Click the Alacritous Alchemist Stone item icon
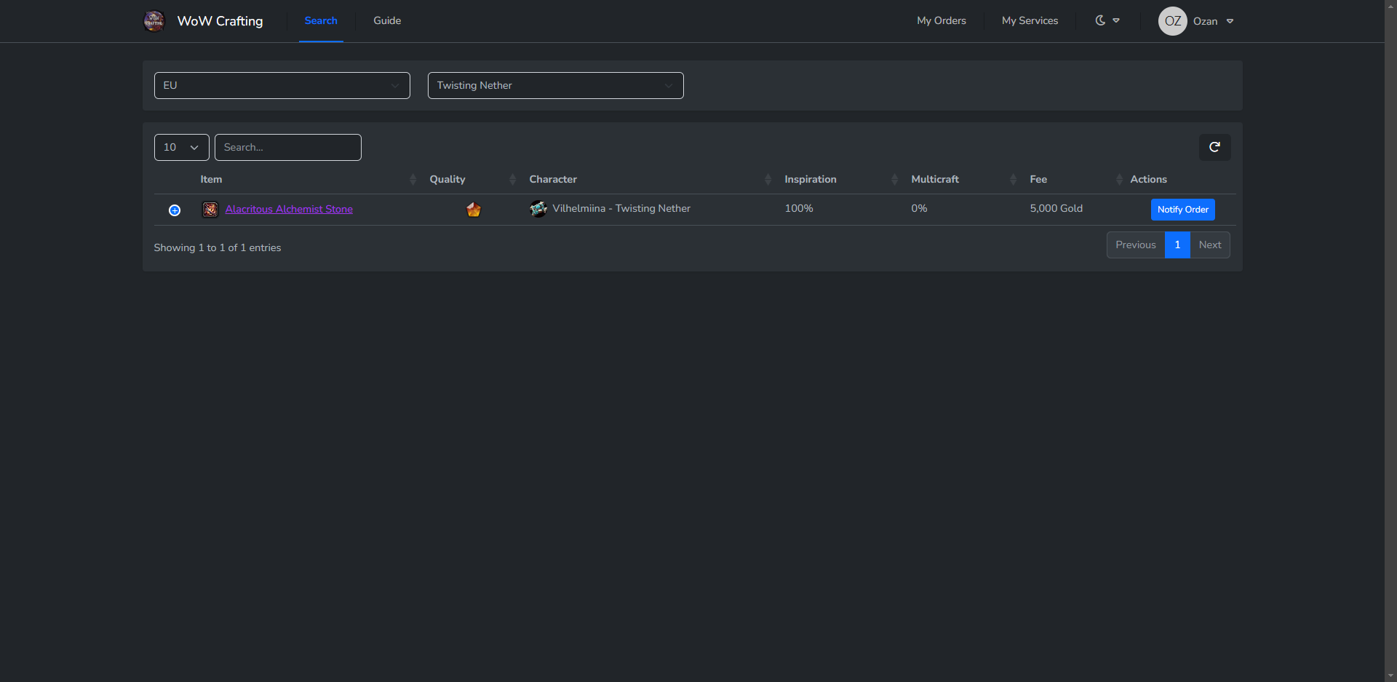 (x=210, y=210)
